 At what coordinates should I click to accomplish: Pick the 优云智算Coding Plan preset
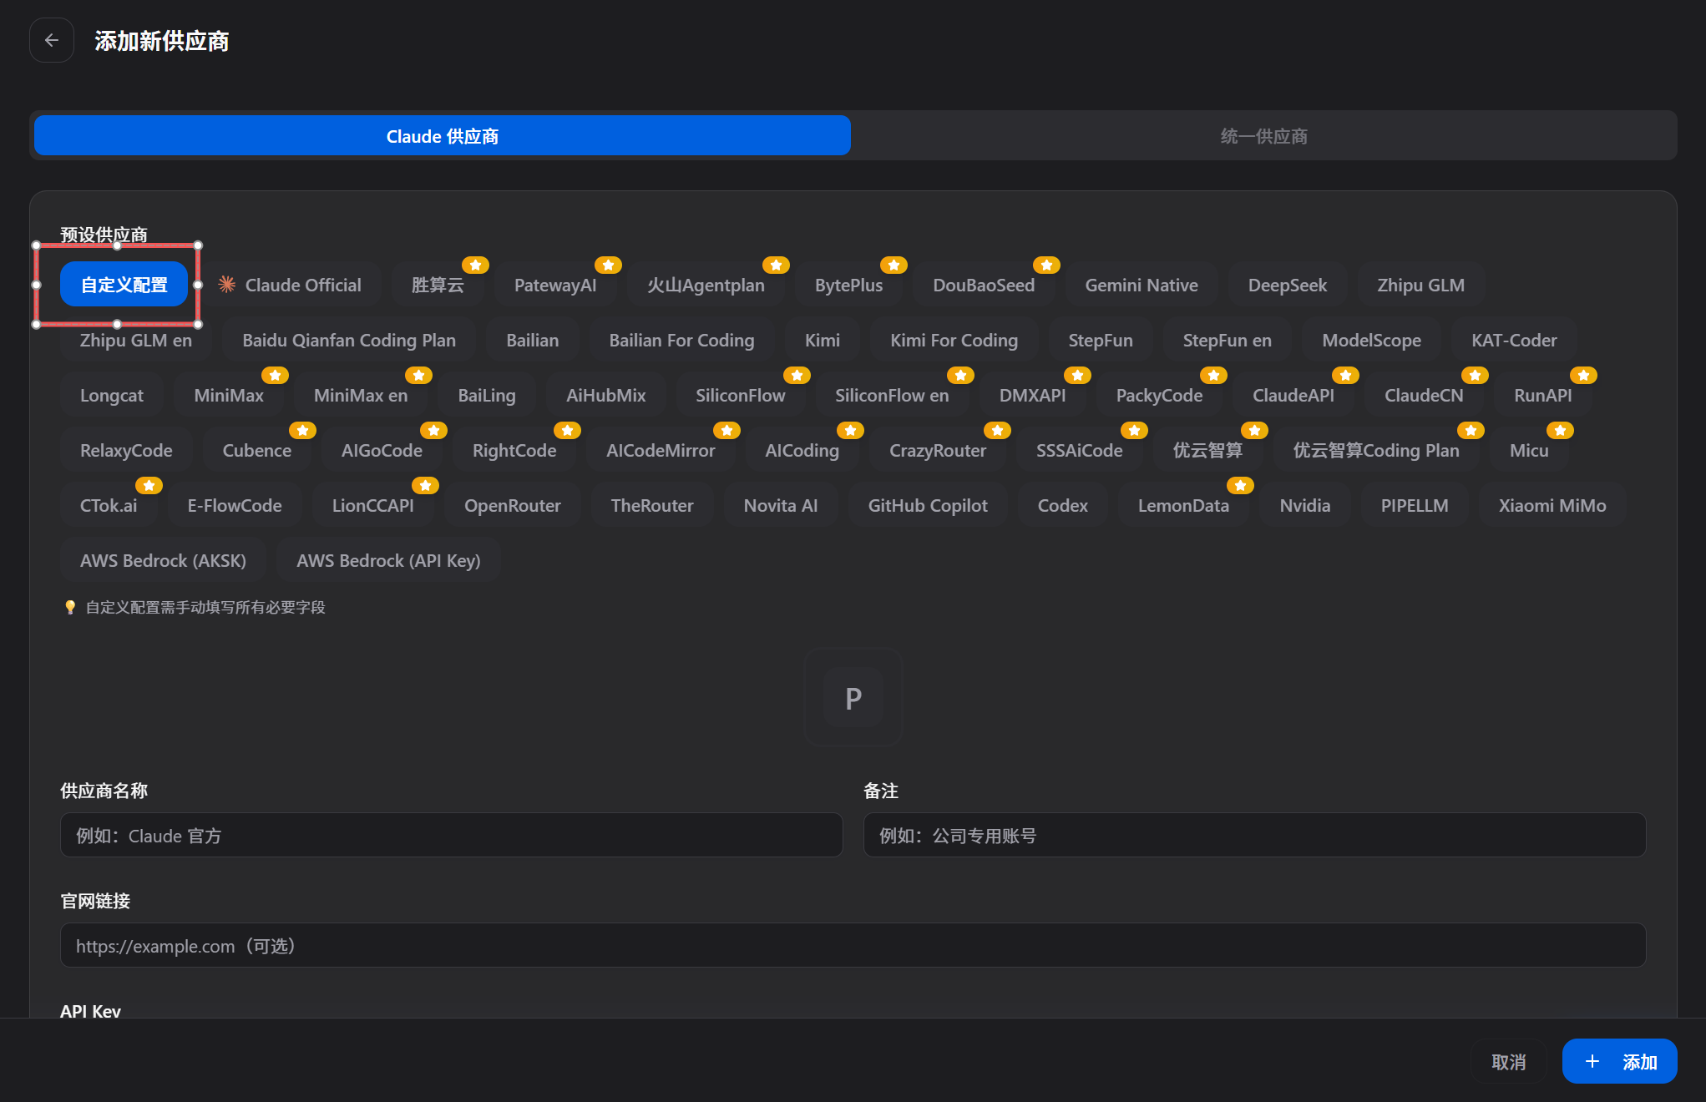click(x=1376, y=450)
